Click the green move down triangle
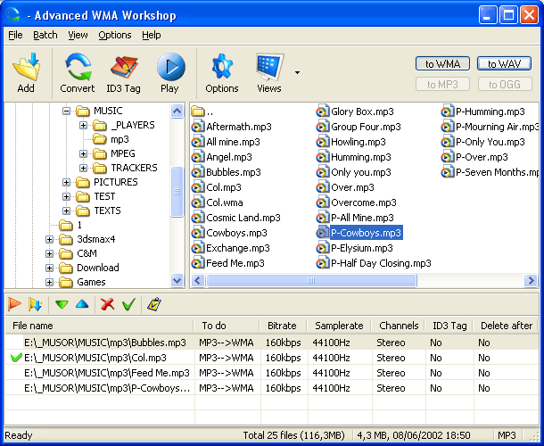Viewport: 544px width, 446px height. (x=62, y=304)
